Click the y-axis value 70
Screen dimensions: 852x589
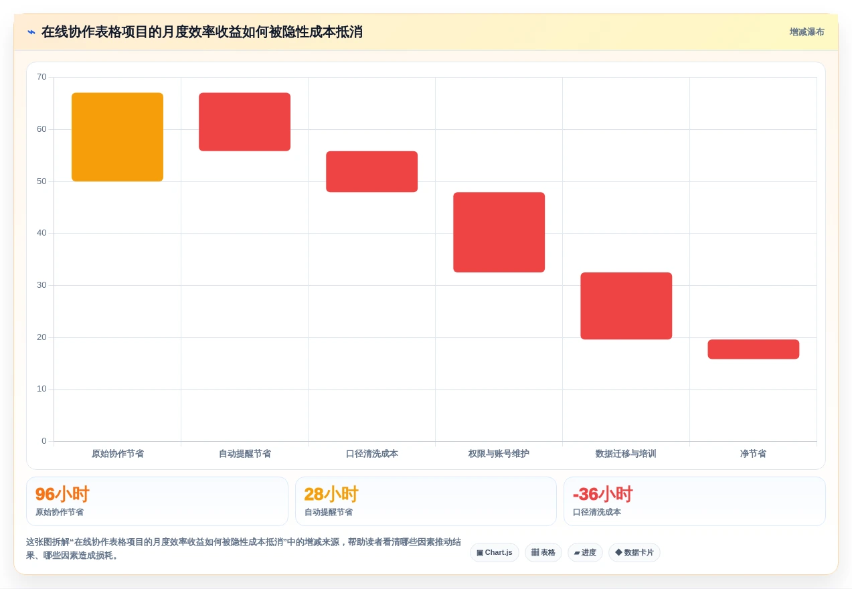pyautogui.click(x=41, y=77)
